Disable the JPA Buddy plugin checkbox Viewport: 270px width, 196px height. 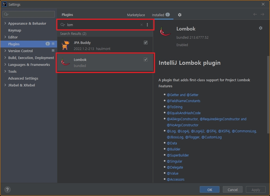coord(146,43)
